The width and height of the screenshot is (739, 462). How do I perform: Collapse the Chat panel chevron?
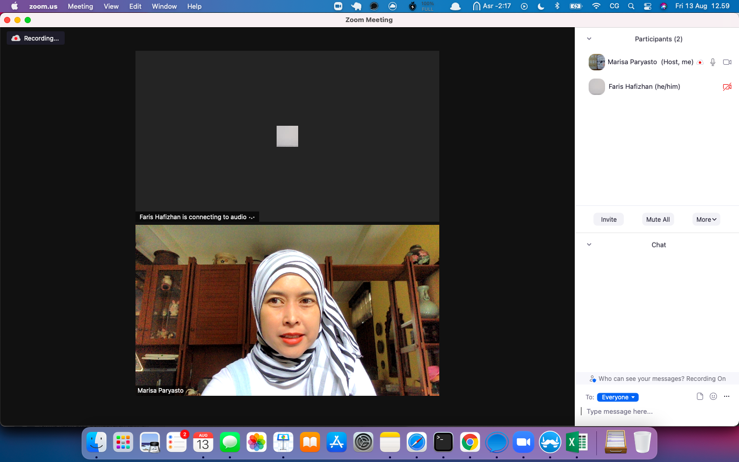(x=589, y=245)
